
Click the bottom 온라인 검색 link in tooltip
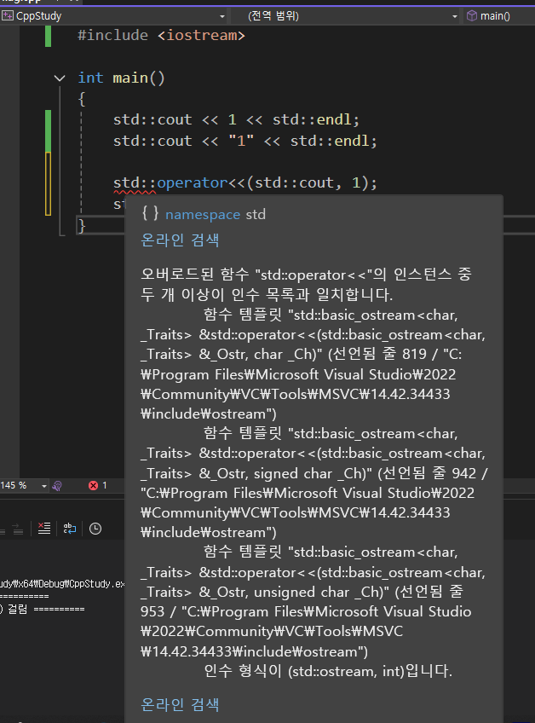180,704
